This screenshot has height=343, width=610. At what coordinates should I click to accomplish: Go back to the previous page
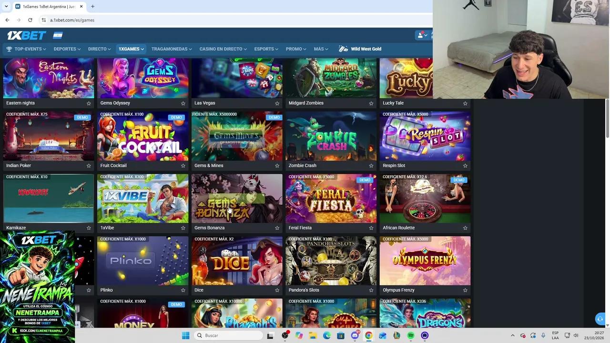[7, 20]
